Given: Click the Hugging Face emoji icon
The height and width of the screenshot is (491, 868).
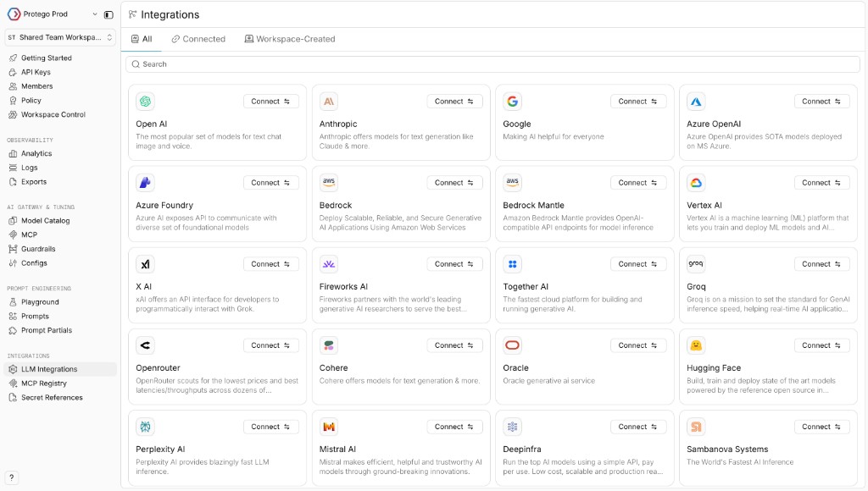Looking at the screenshot, I should (696, 345).
